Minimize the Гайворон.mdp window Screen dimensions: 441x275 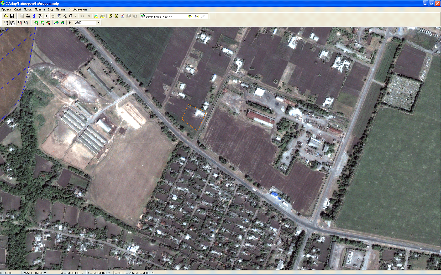point(426,3)
